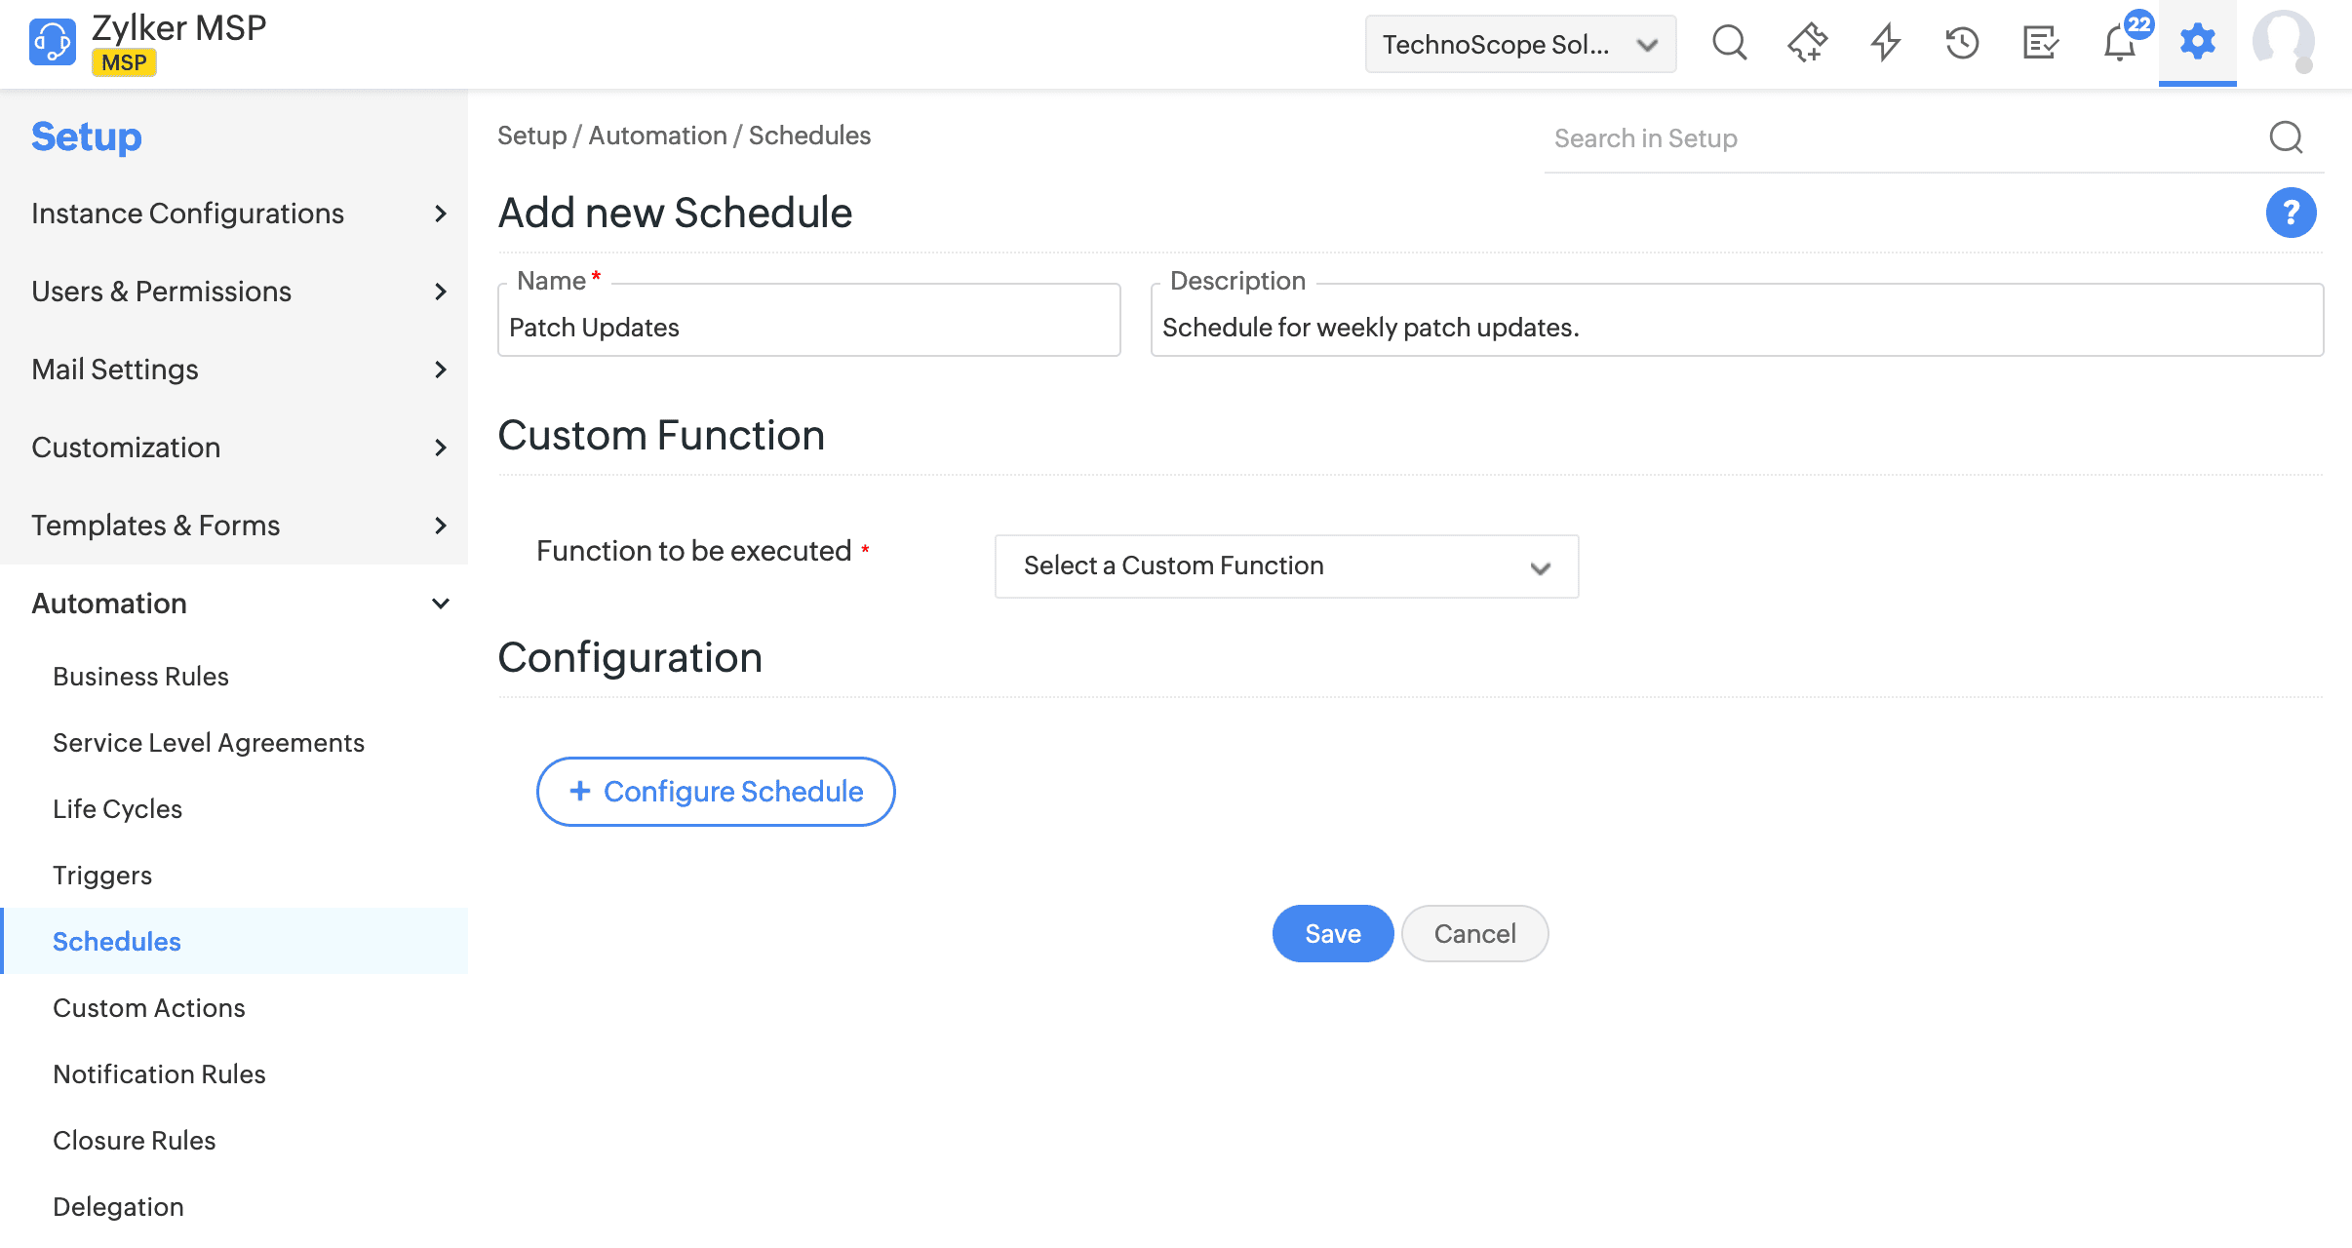Open the recent history clock icon
2352x1248 pixels.
pos(1962,43)
